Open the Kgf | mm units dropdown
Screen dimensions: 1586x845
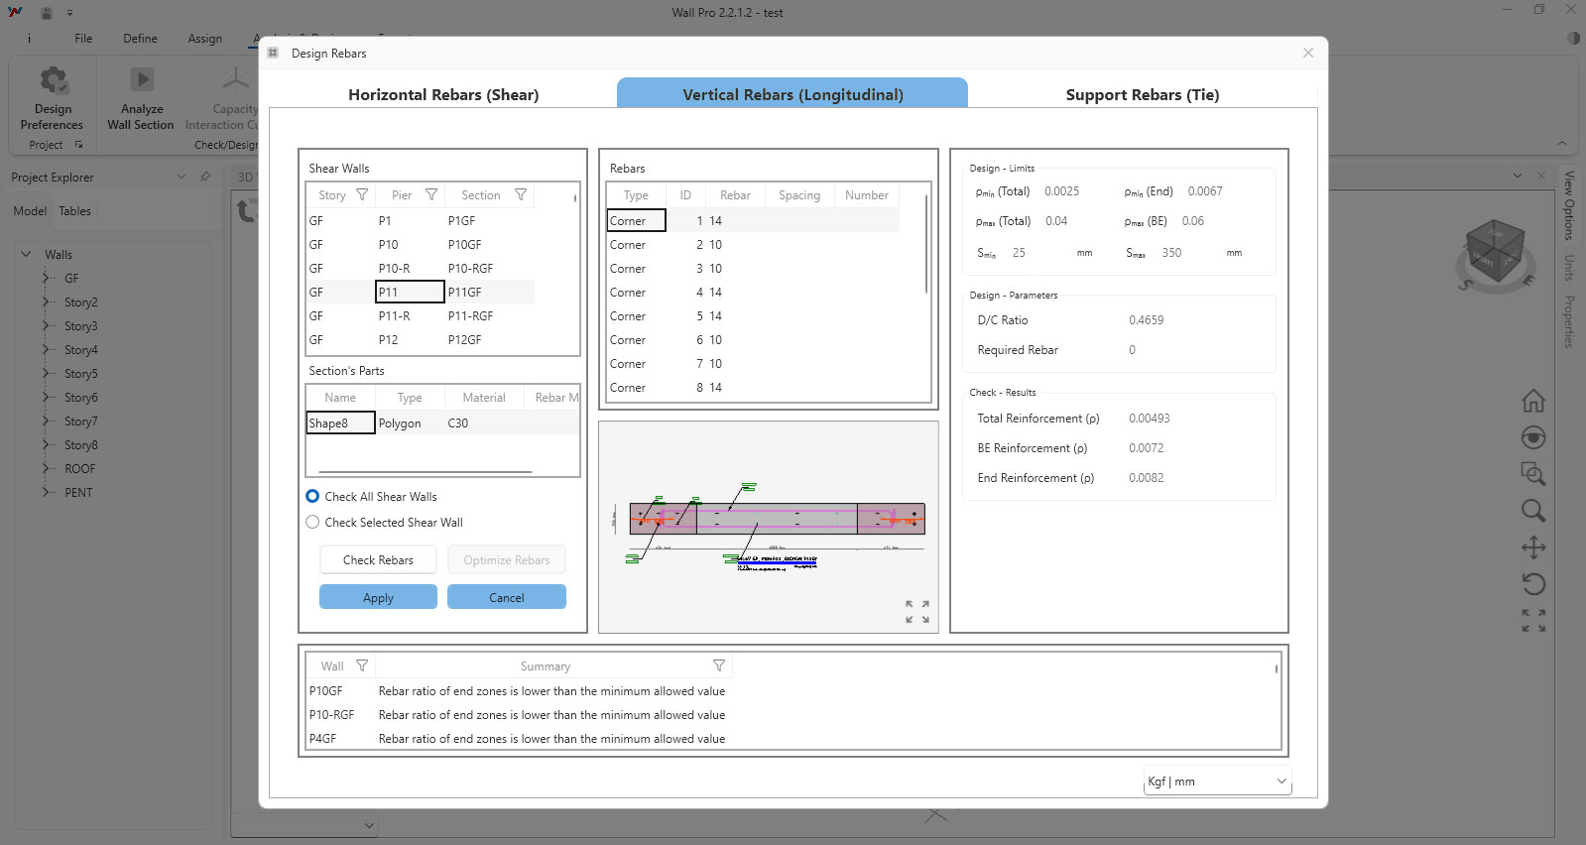(1216, 782)
